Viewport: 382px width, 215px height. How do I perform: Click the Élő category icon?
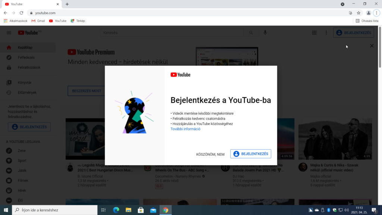coord(9,200)
